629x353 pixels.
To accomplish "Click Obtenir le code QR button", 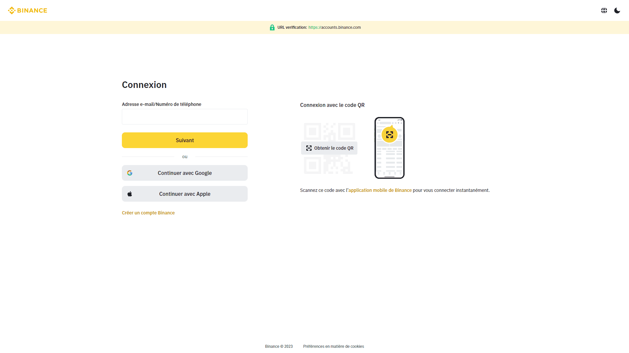I will pyautogui.click(x=329, y=148).
